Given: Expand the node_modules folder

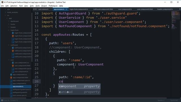Looking at the screenshot, I should (5, 12).
